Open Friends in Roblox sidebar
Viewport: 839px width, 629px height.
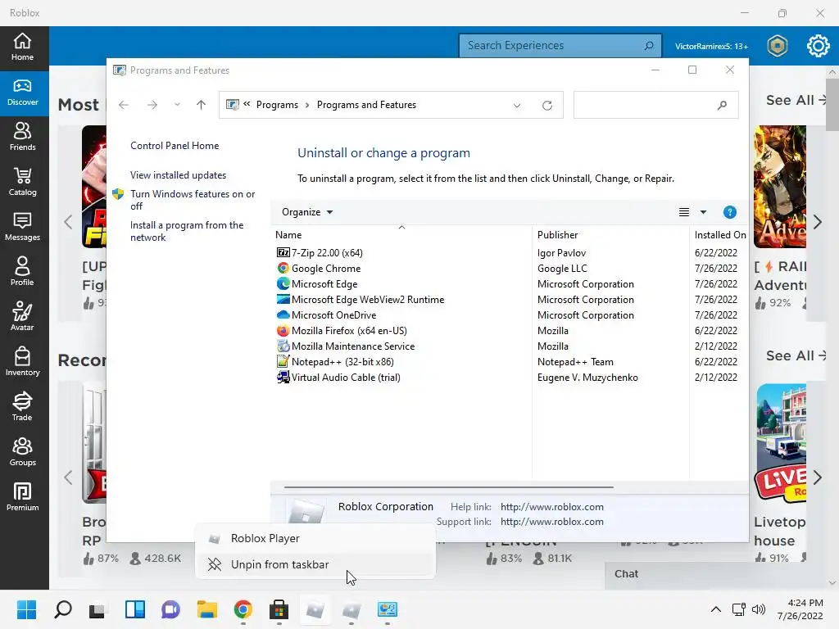pyautogui.click(x=22, y=138)
